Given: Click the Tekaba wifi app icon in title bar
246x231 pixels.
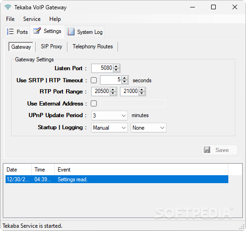Looking at the screenshot, I should tap(8, 7).
